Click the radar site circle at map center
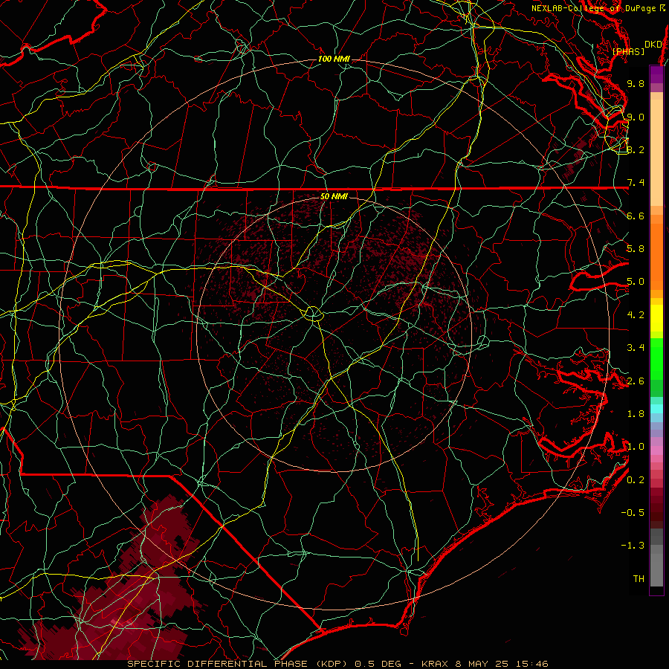The width and height of the screenshot is (669, 669). pyautogui.click(x=313, y=314)
